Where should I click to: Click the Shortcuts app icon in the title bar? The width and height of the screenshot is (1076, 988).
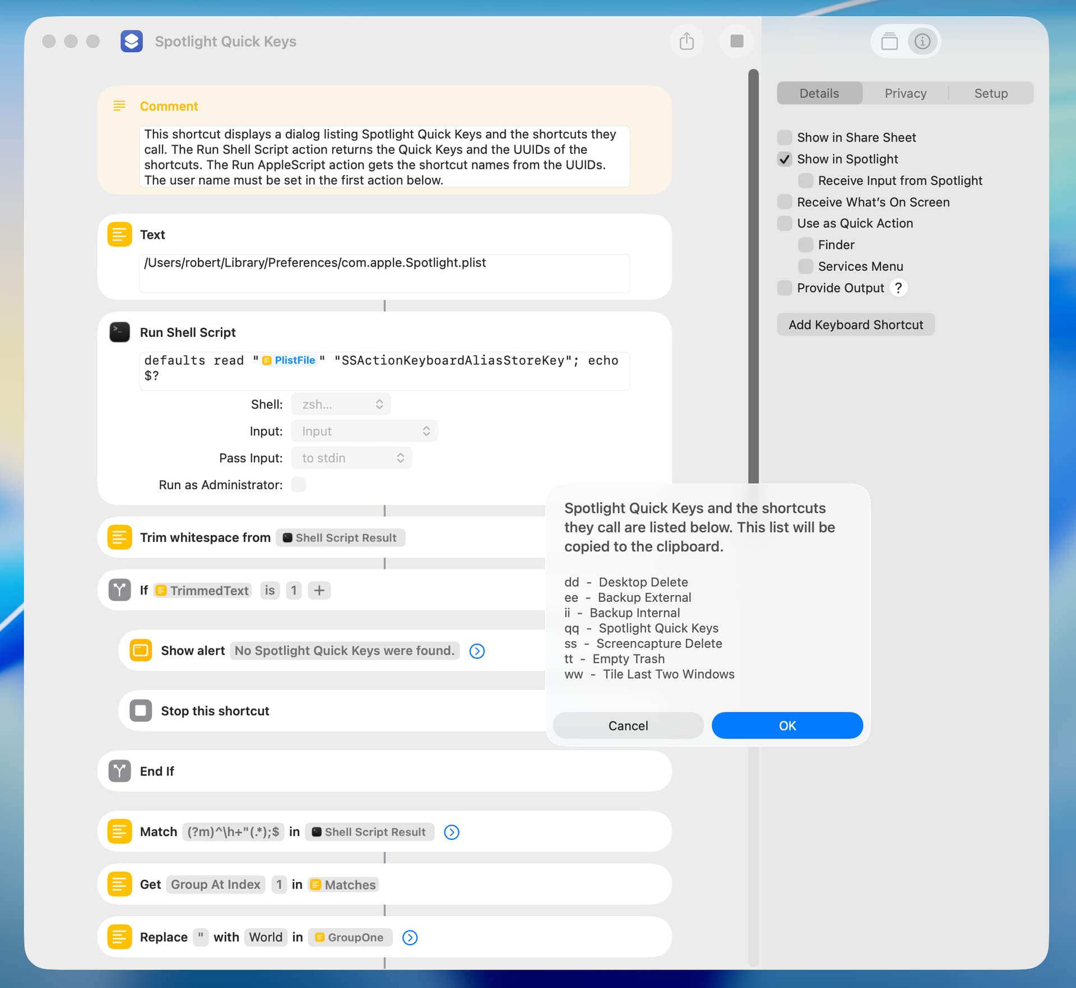coord(132,41)
